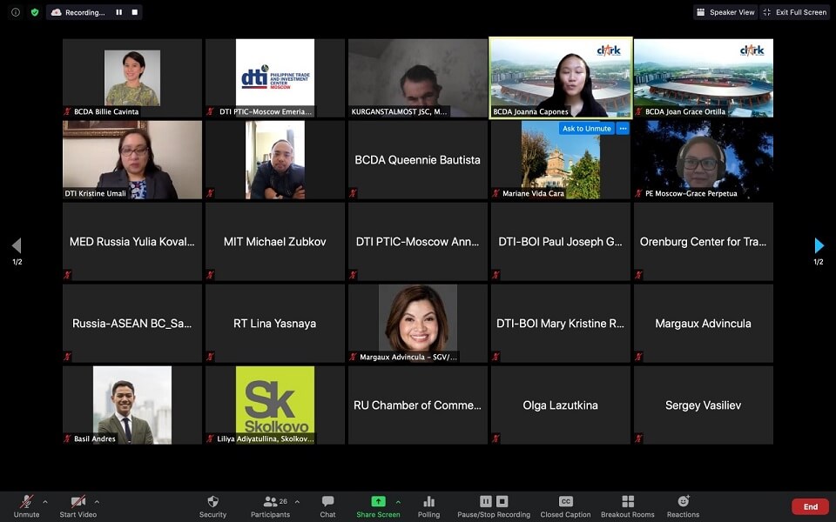The height and width of the screenshot is (522, 836).
Task: Open Breakout Rooms
Action: tap(627, 502)
